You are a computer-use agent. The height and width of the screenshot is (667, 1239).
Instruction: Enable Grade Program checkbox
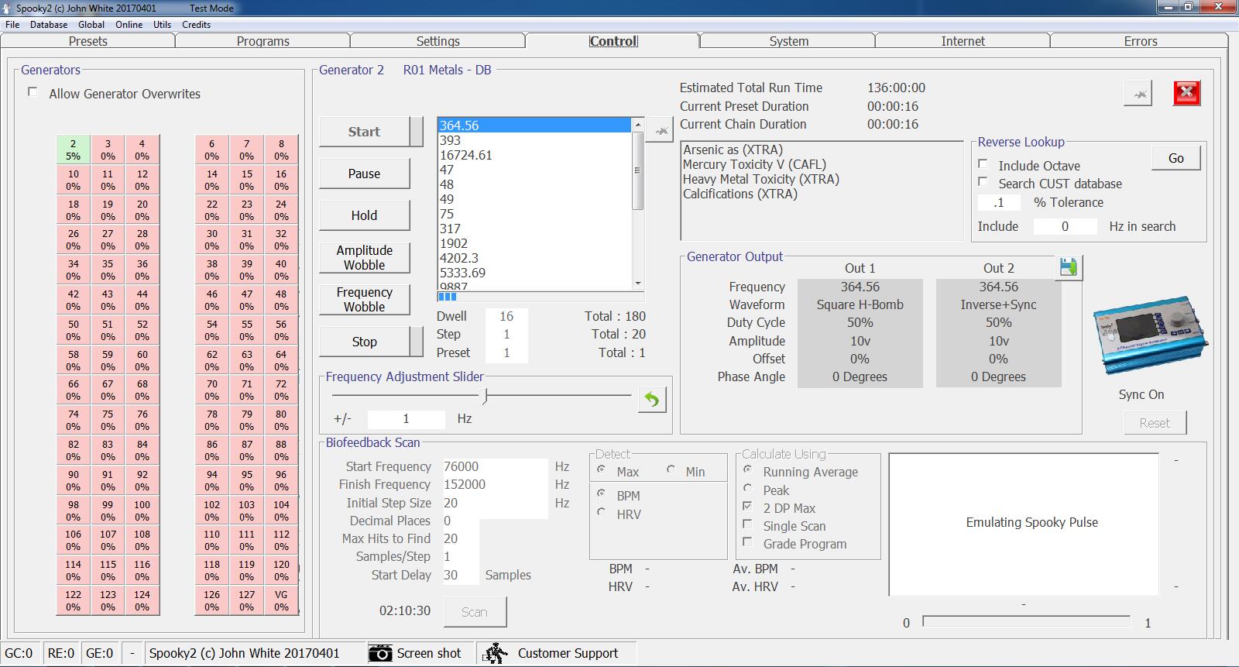747,542
